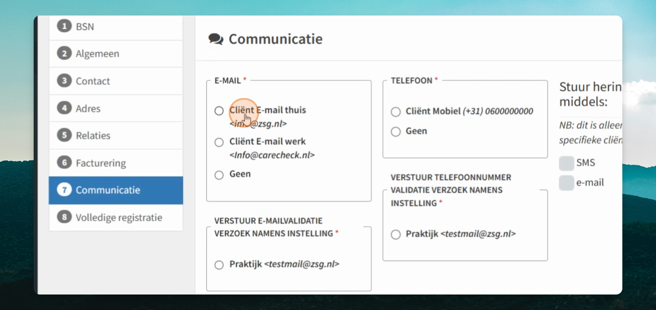The image size is (656, 310).
Task: Click the number 5 Relaties step badge
Action: (x=64, y=135)
